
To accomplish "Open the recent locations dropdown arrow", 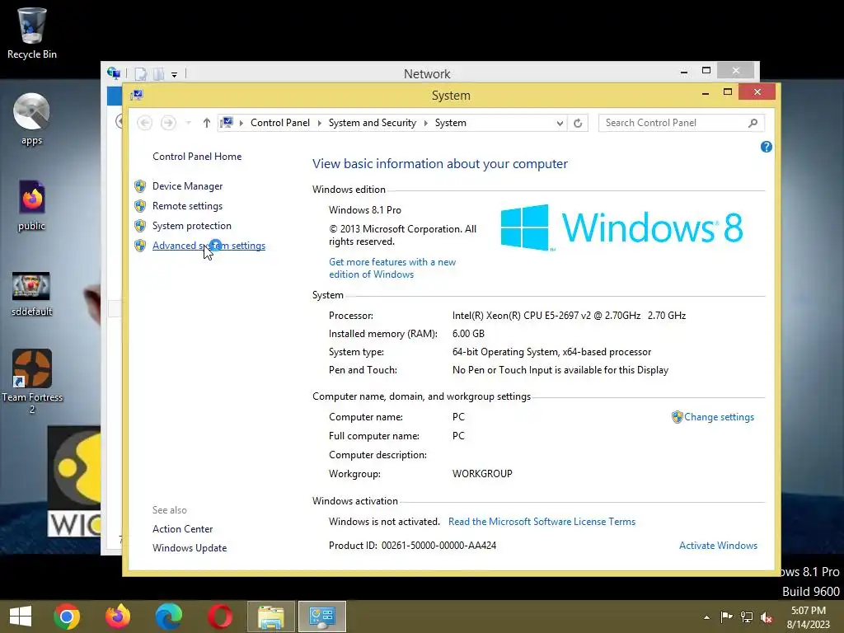I will (188, 124).
